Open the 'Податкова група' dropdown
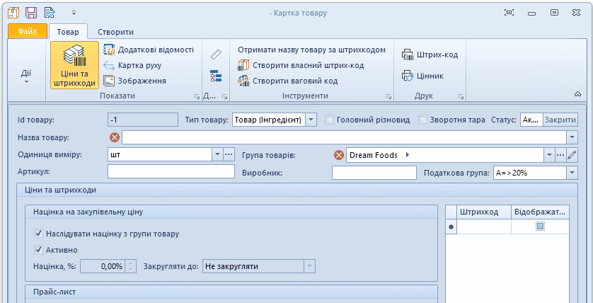This screenshot has width=593, height=303. [x=572, y=172]
